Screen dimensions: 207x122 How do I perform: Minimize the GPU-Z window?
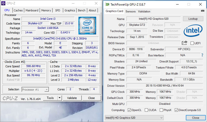click(x=177, y=4)
